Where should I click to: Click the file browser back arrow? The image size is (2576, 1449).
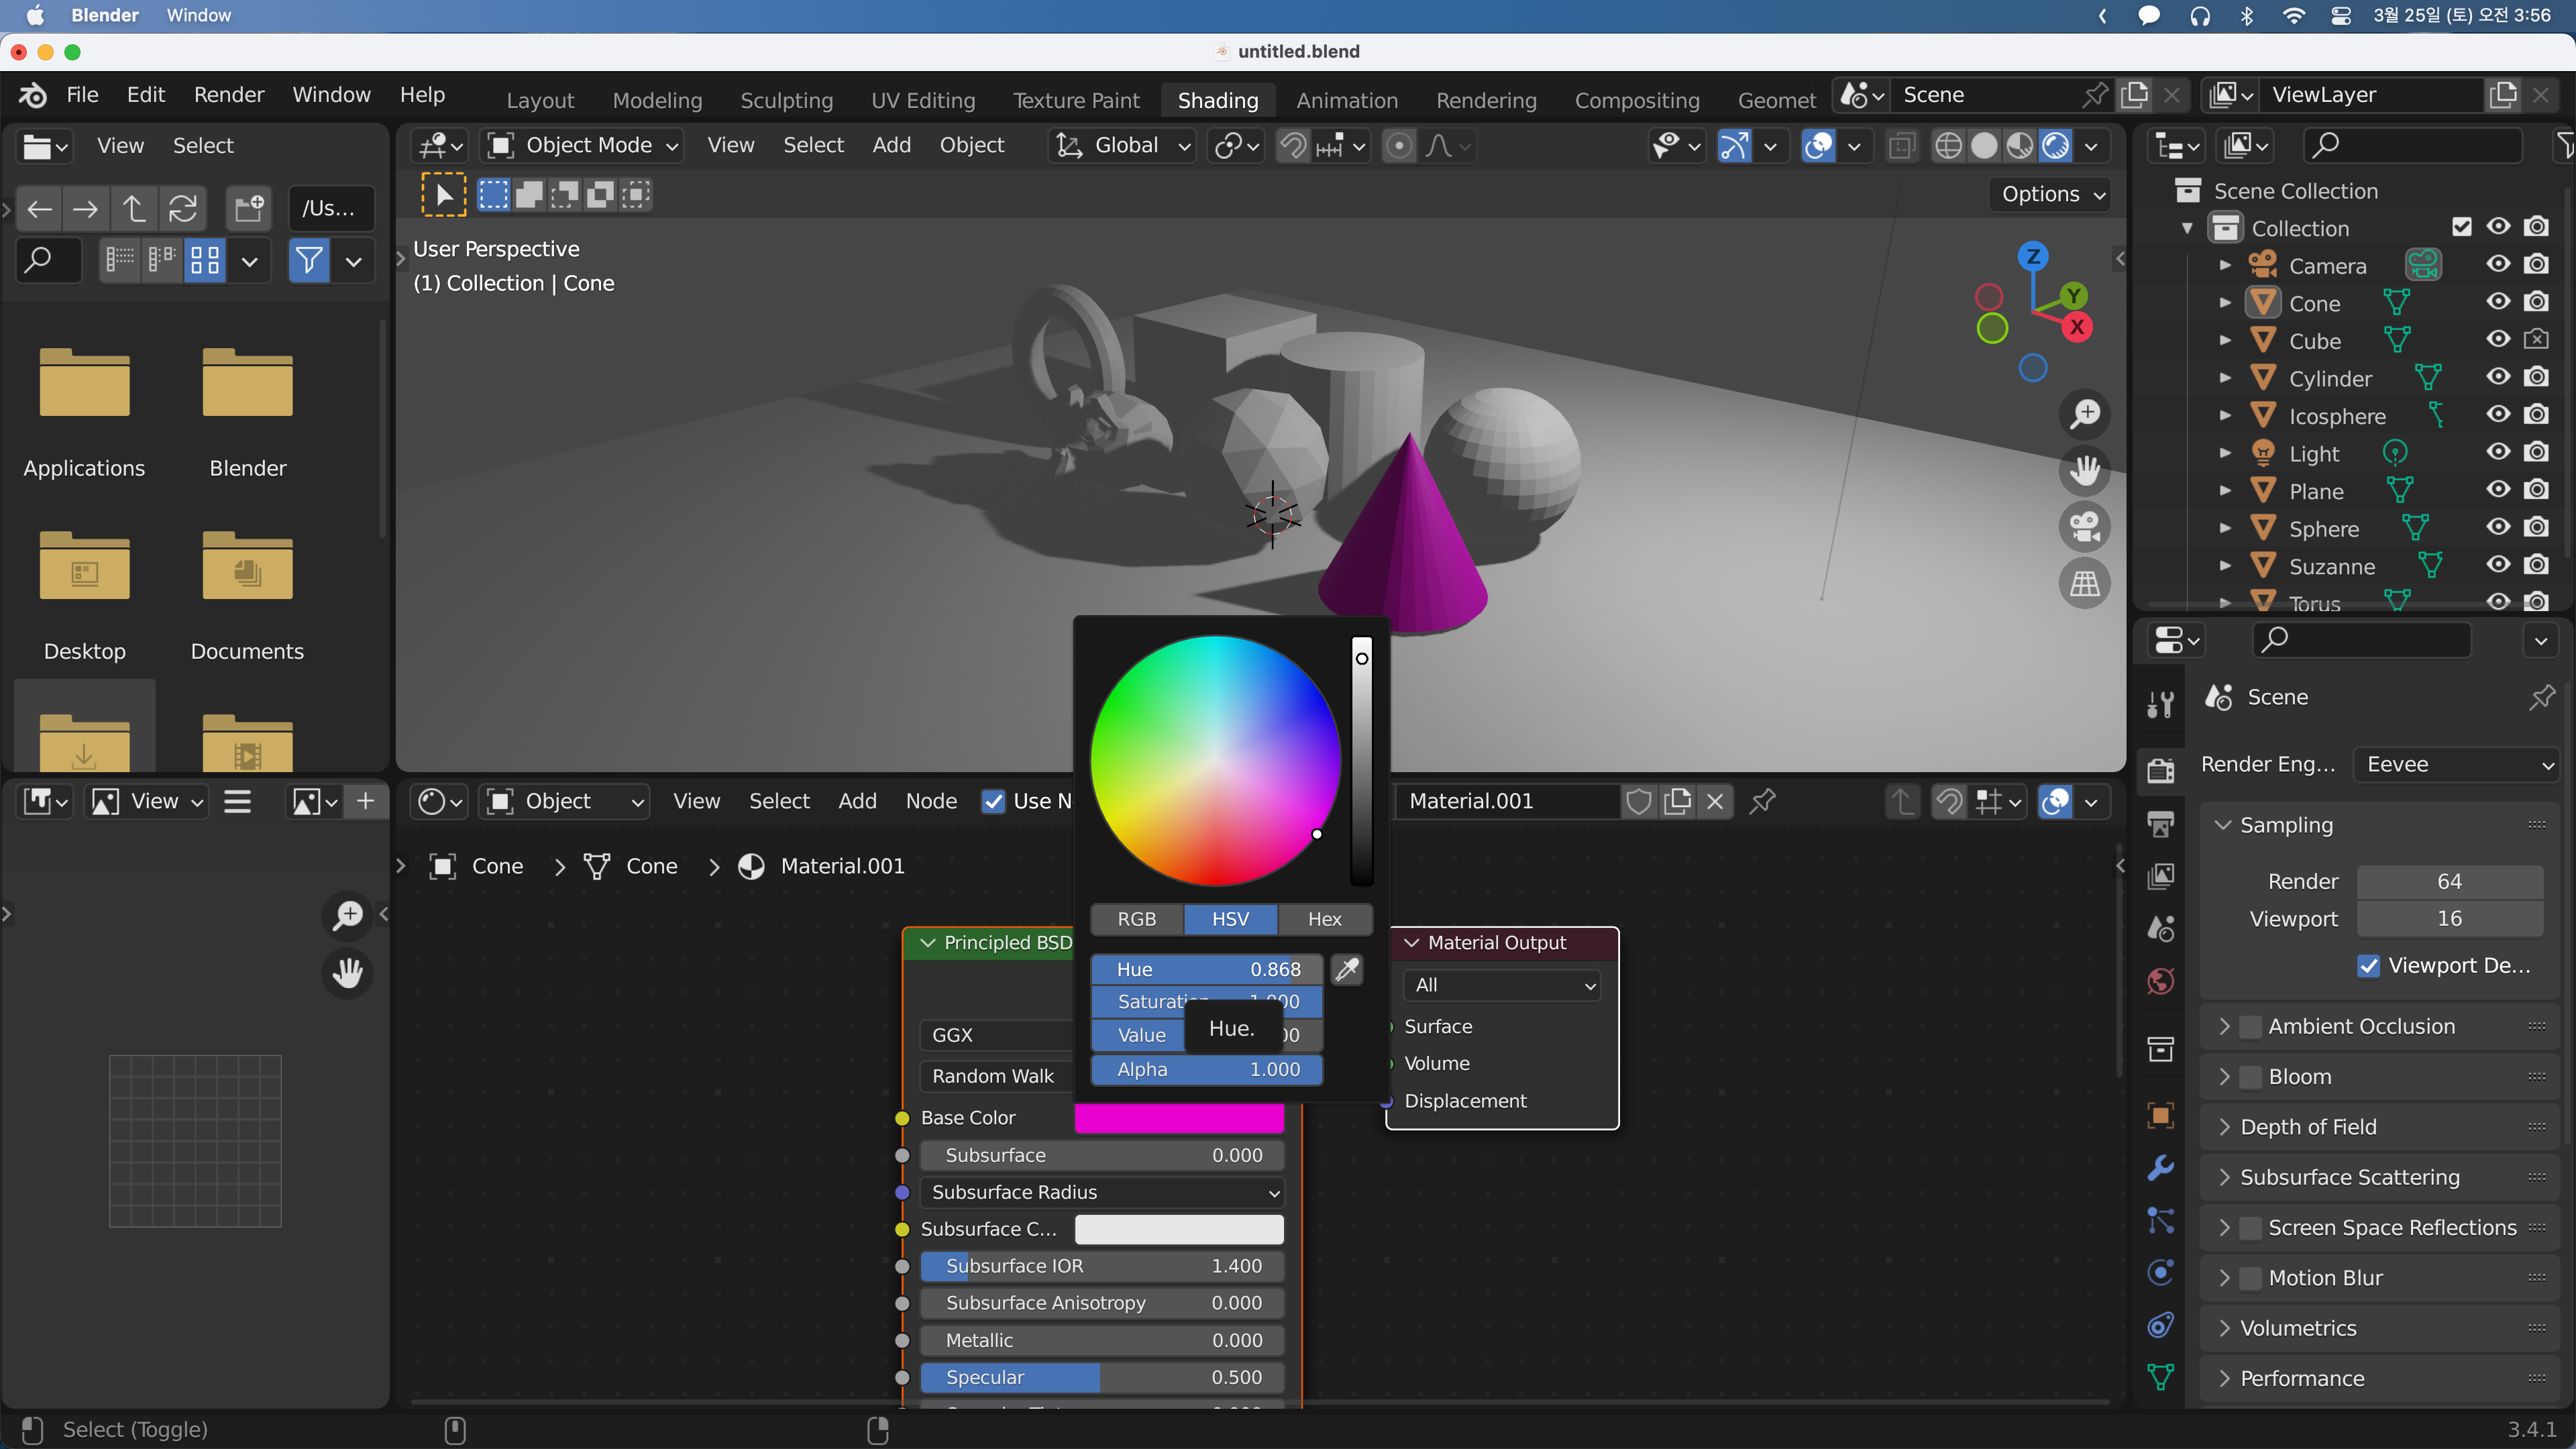[39, 209]
